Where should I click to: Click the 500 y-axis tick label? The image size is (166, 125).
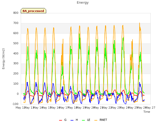pyautogui.click(x=16, y=43)
